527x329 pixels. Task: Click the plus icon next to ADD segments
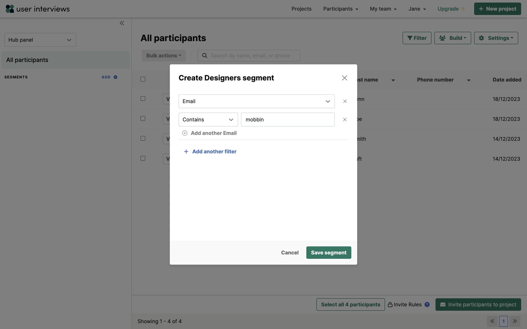(116, 77)
